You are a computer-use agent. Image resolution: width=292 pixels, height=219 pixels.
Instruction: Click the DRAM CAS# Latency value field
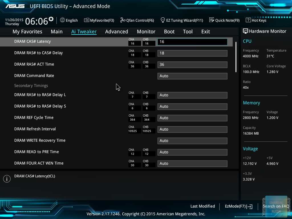[192, 42]
